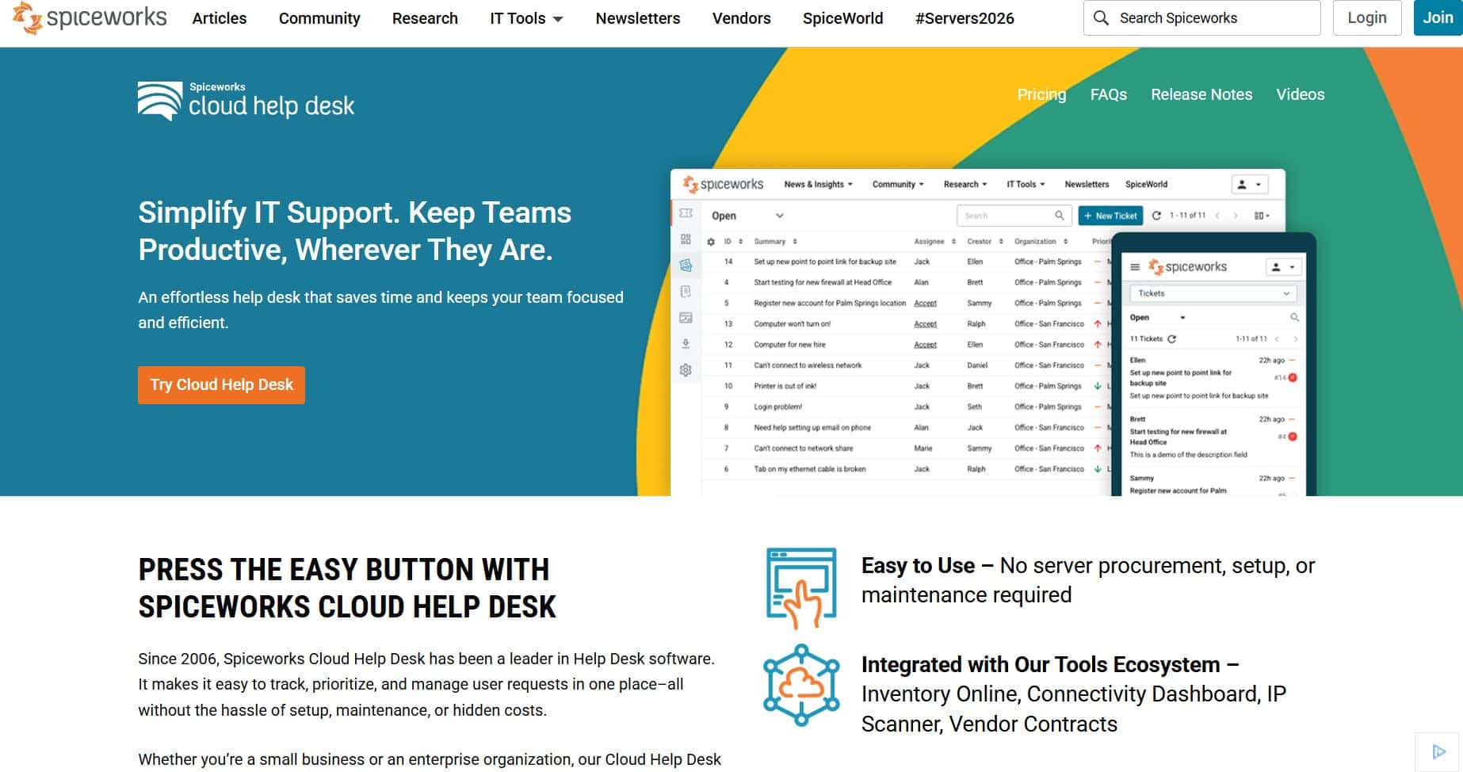The image size is (1463, 772).
Task: Click the Integrated Tools Ecosystem cloud network icon
Action: point(801,685)
